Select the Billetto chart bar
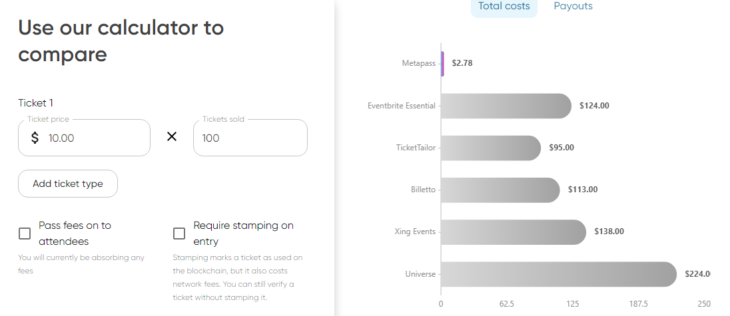 click(x=500, y=190)
